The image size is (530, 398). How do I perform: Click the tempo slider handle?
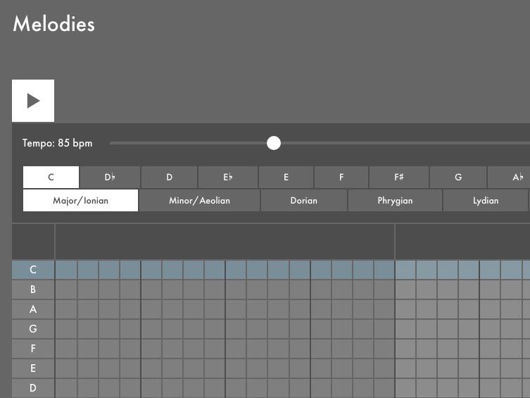274,143
